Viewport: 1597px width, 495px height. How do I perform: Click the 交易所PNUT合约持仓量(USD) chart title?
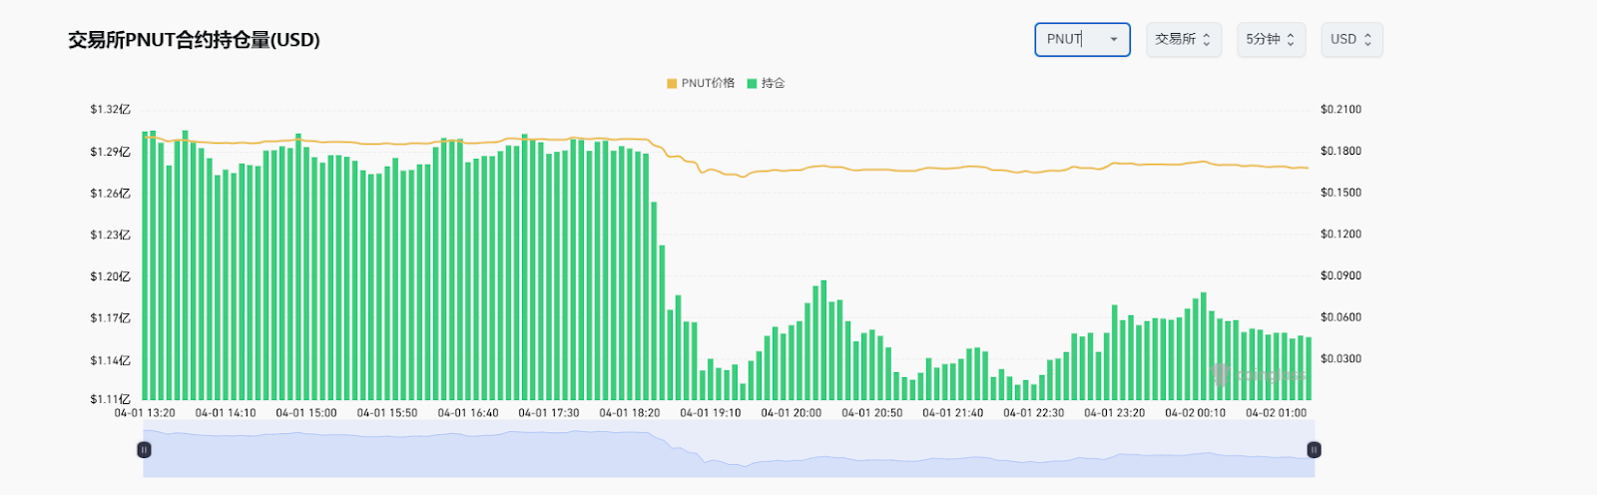(x=194, y=40)
